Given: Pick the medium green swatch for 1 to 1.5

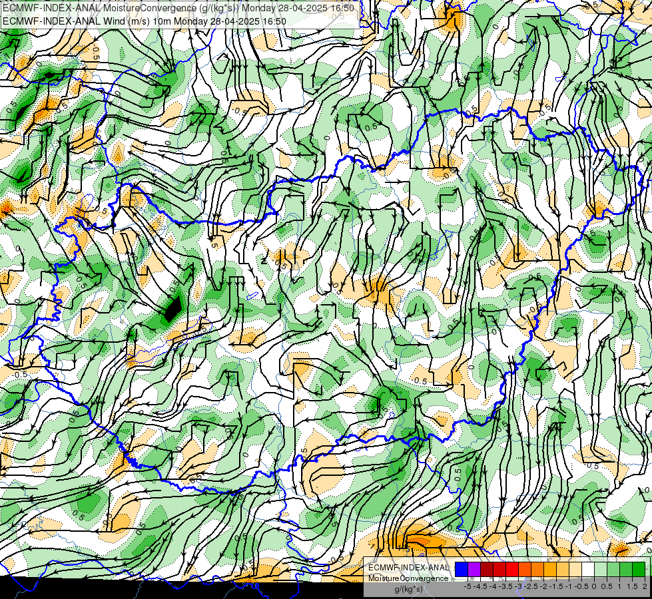Looking at the screenshot, I should tap(626, 570).
